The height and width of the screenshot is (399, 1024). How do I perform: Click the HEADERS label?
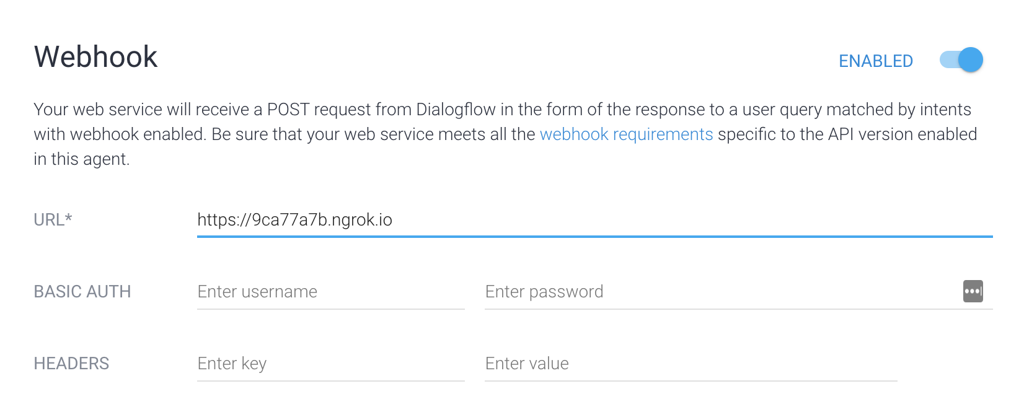[x=71, y=364]
